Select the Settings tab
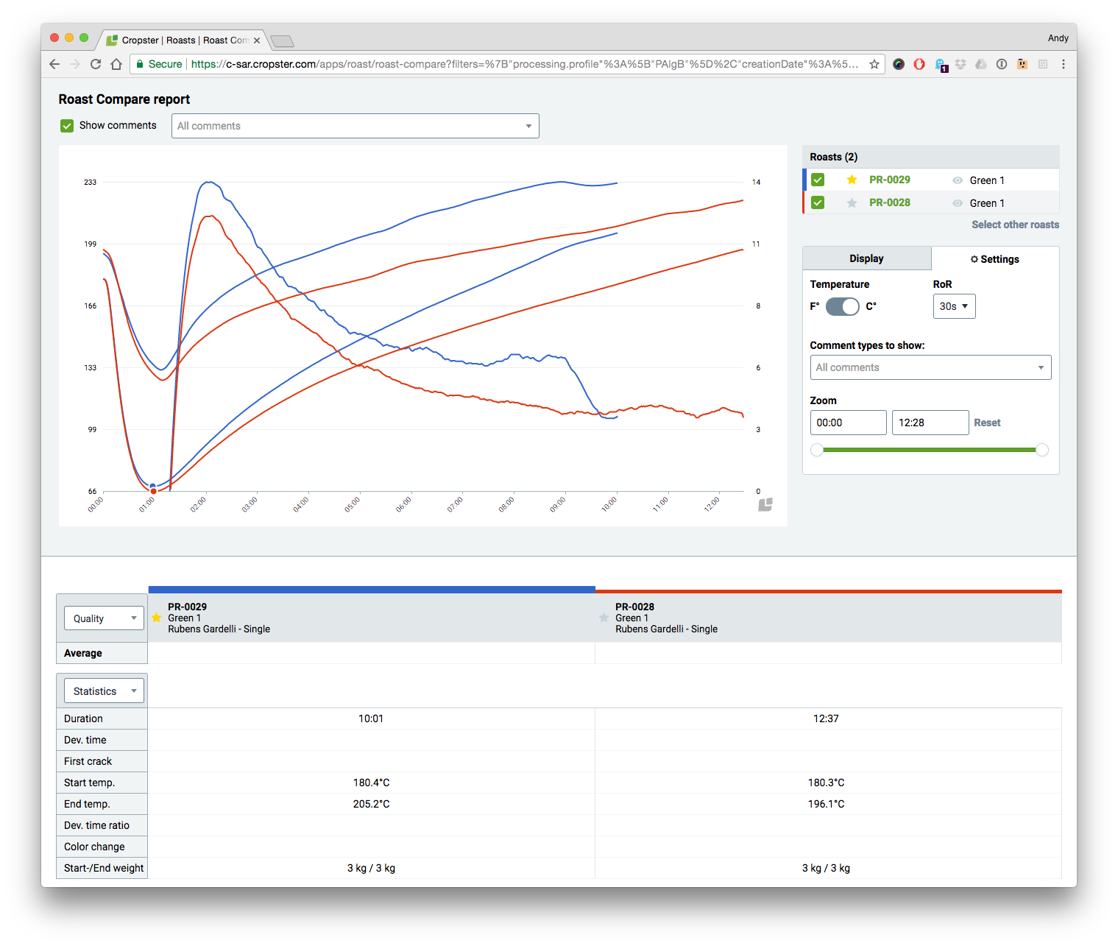The height and width of the screenshot is (946, 1118). click(x=994, y=259)
